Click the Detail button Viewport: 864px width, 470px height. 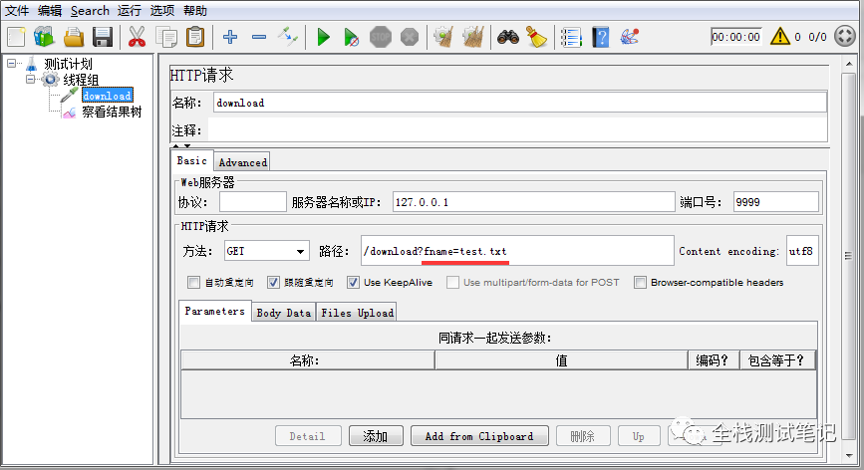click(308, 436)
